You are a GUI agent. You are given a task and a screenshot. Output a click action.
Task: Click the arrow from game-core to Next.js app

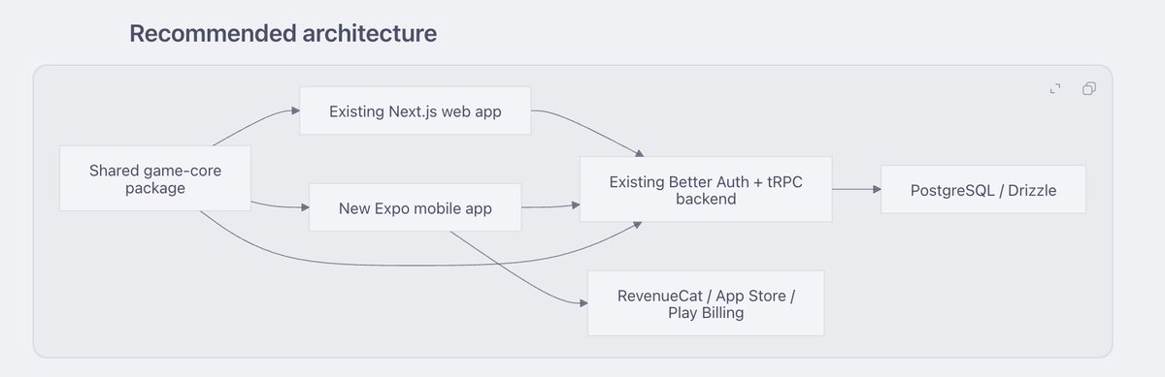(252, 121)
